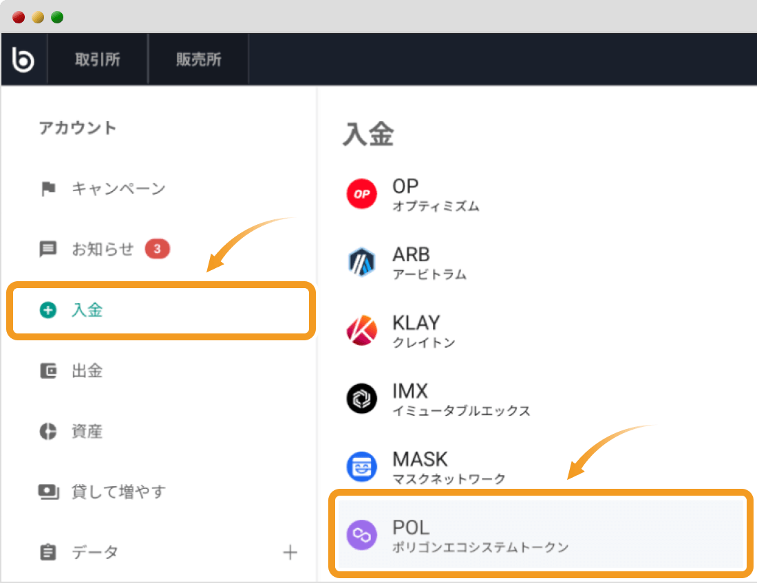The width and height of the screenshot is (757, 583).
Task: Click the 資産 pie chart icon
Action: 47,431
